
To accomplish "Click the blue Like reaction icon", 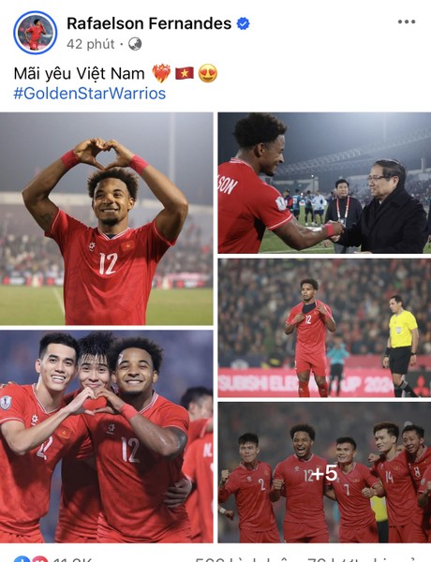I will 22,559.
